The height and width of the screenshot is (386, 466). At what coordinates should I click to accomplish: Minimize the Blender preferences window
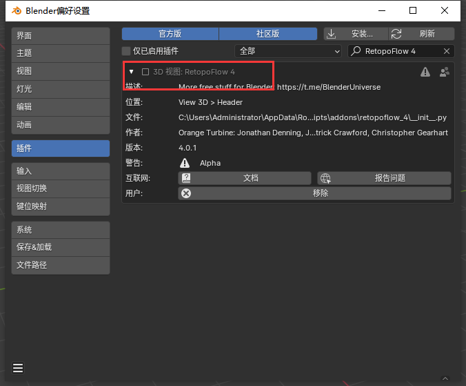click(382, 11)
